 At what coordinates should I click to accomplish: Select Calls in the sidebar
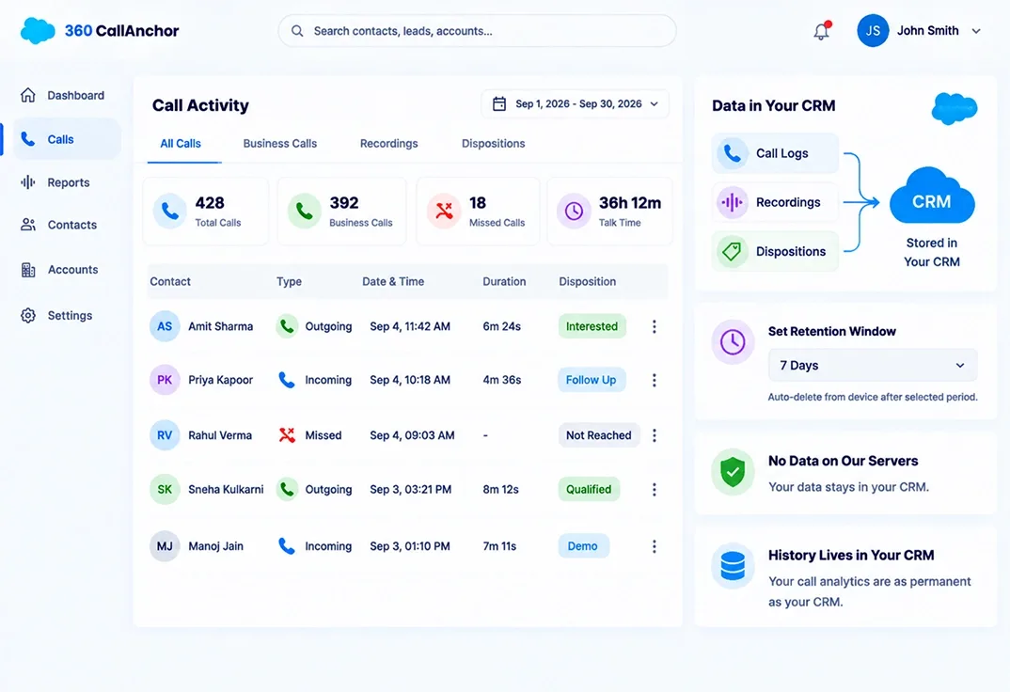67,139
